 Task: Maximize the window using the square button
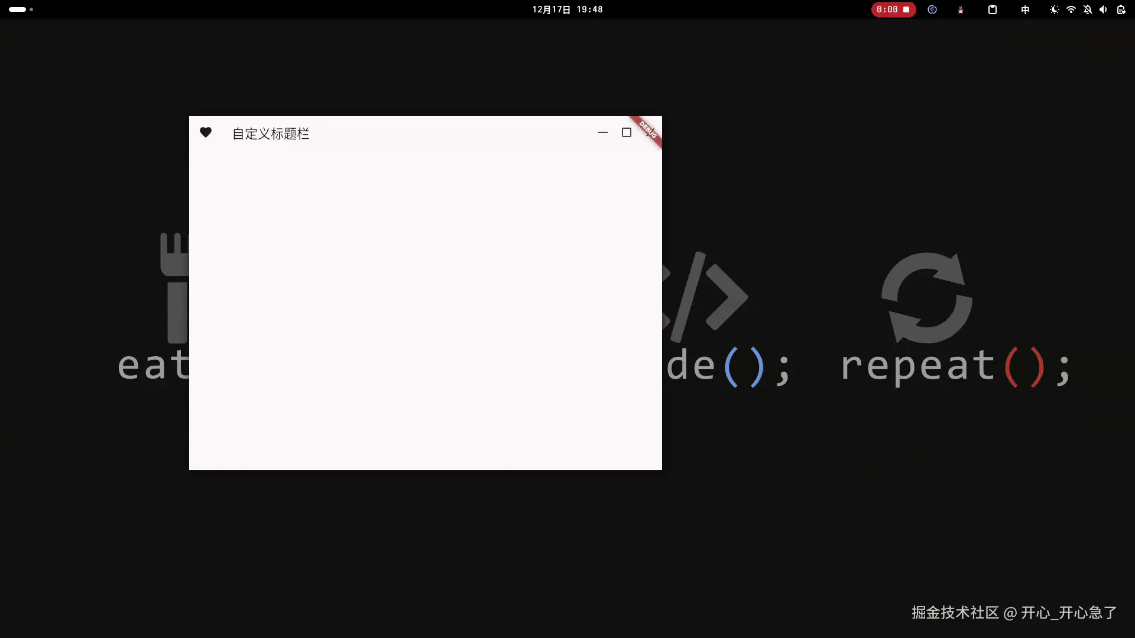click(627, 132)
